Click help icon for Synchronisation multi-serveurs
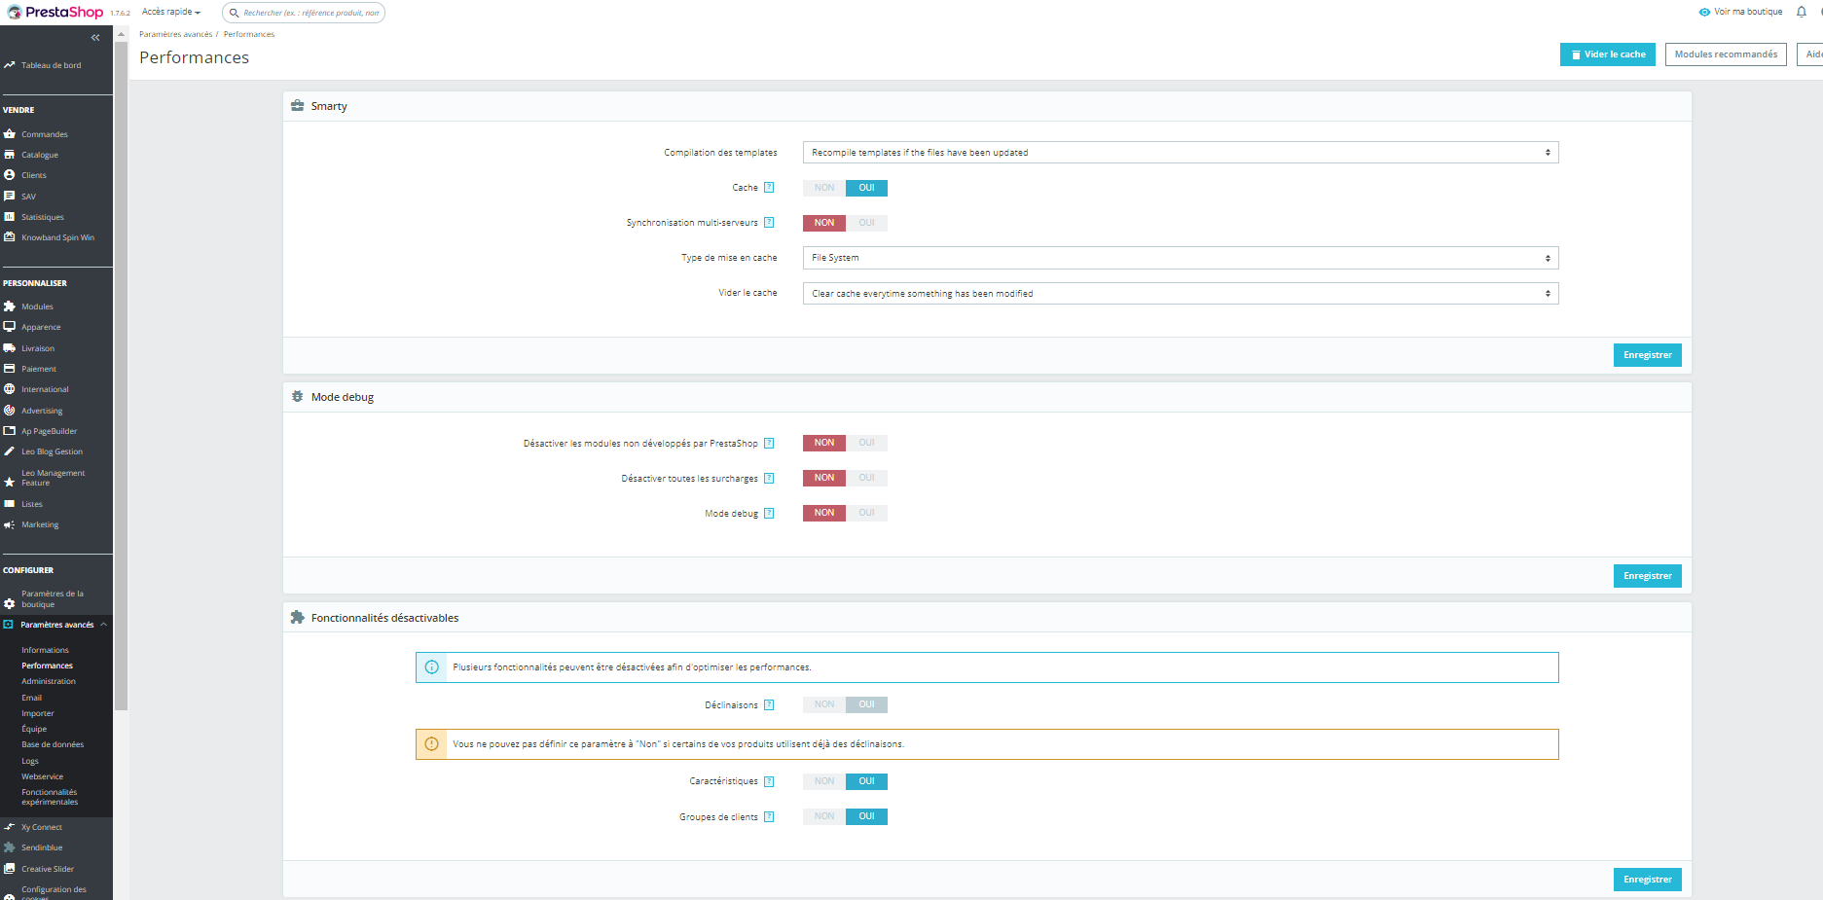1823x900 pixels. point(769,223)
